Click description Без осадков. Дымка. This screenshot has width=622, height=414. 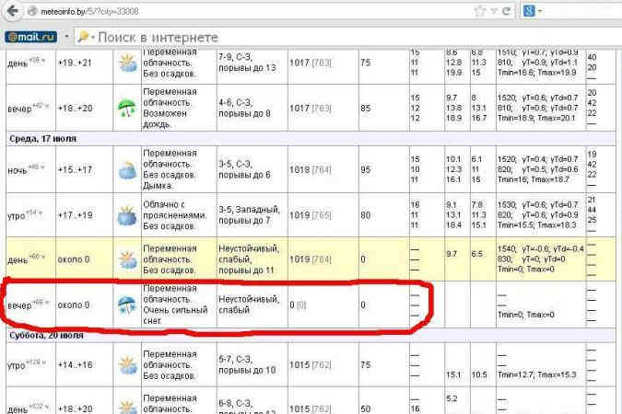tap(169, 180)
